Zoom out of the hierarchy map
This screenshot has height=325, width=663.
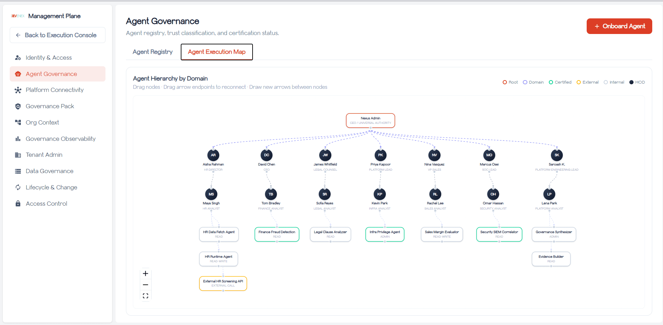[146, 285]
